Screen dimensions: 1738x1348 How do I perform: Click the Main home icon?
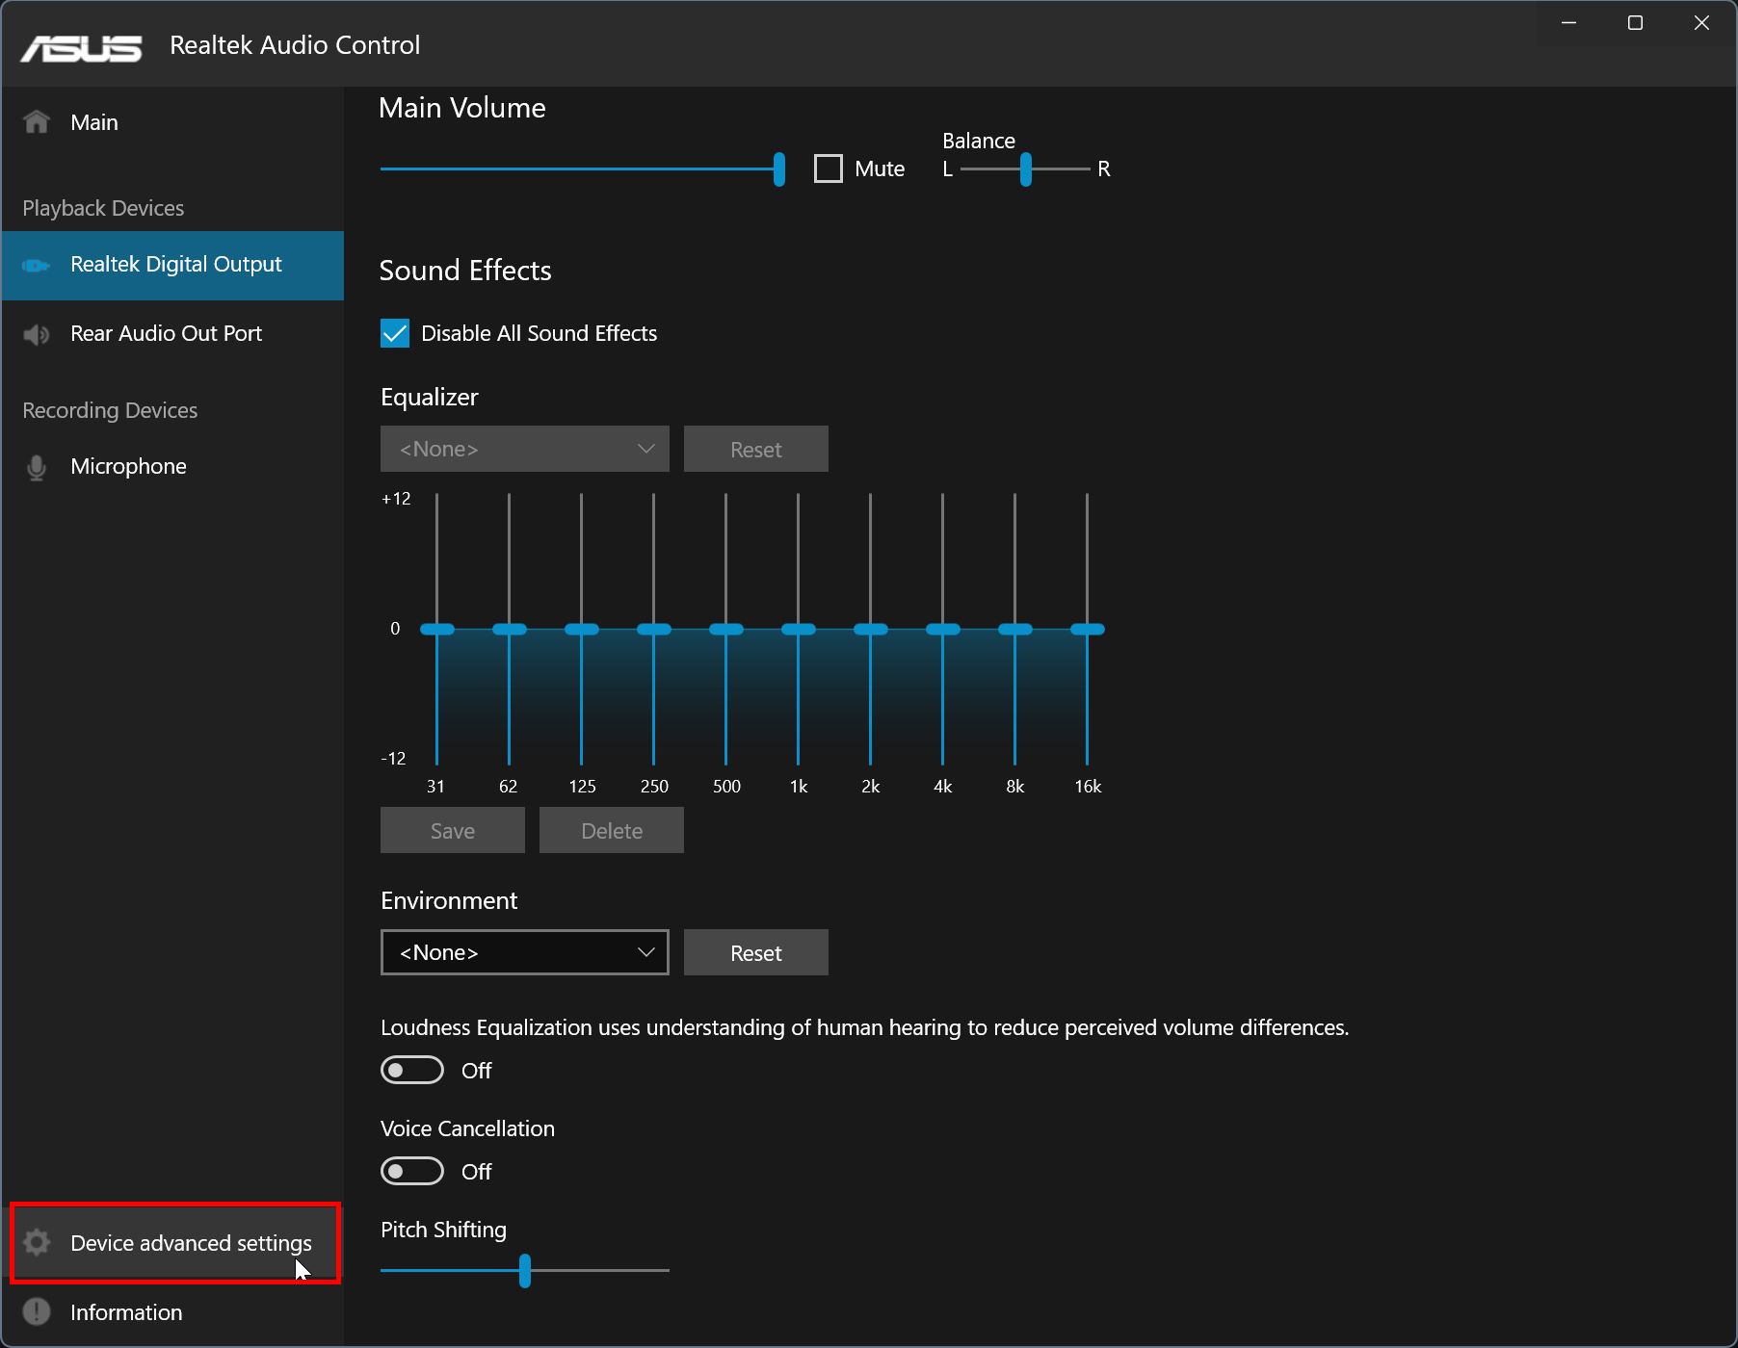click(37, 122)
